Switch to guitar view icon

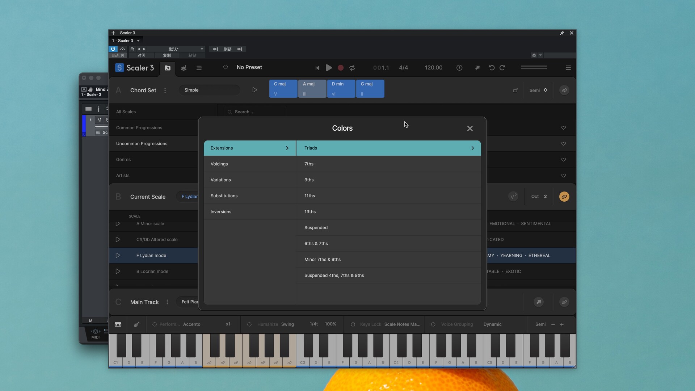[136, 324]
